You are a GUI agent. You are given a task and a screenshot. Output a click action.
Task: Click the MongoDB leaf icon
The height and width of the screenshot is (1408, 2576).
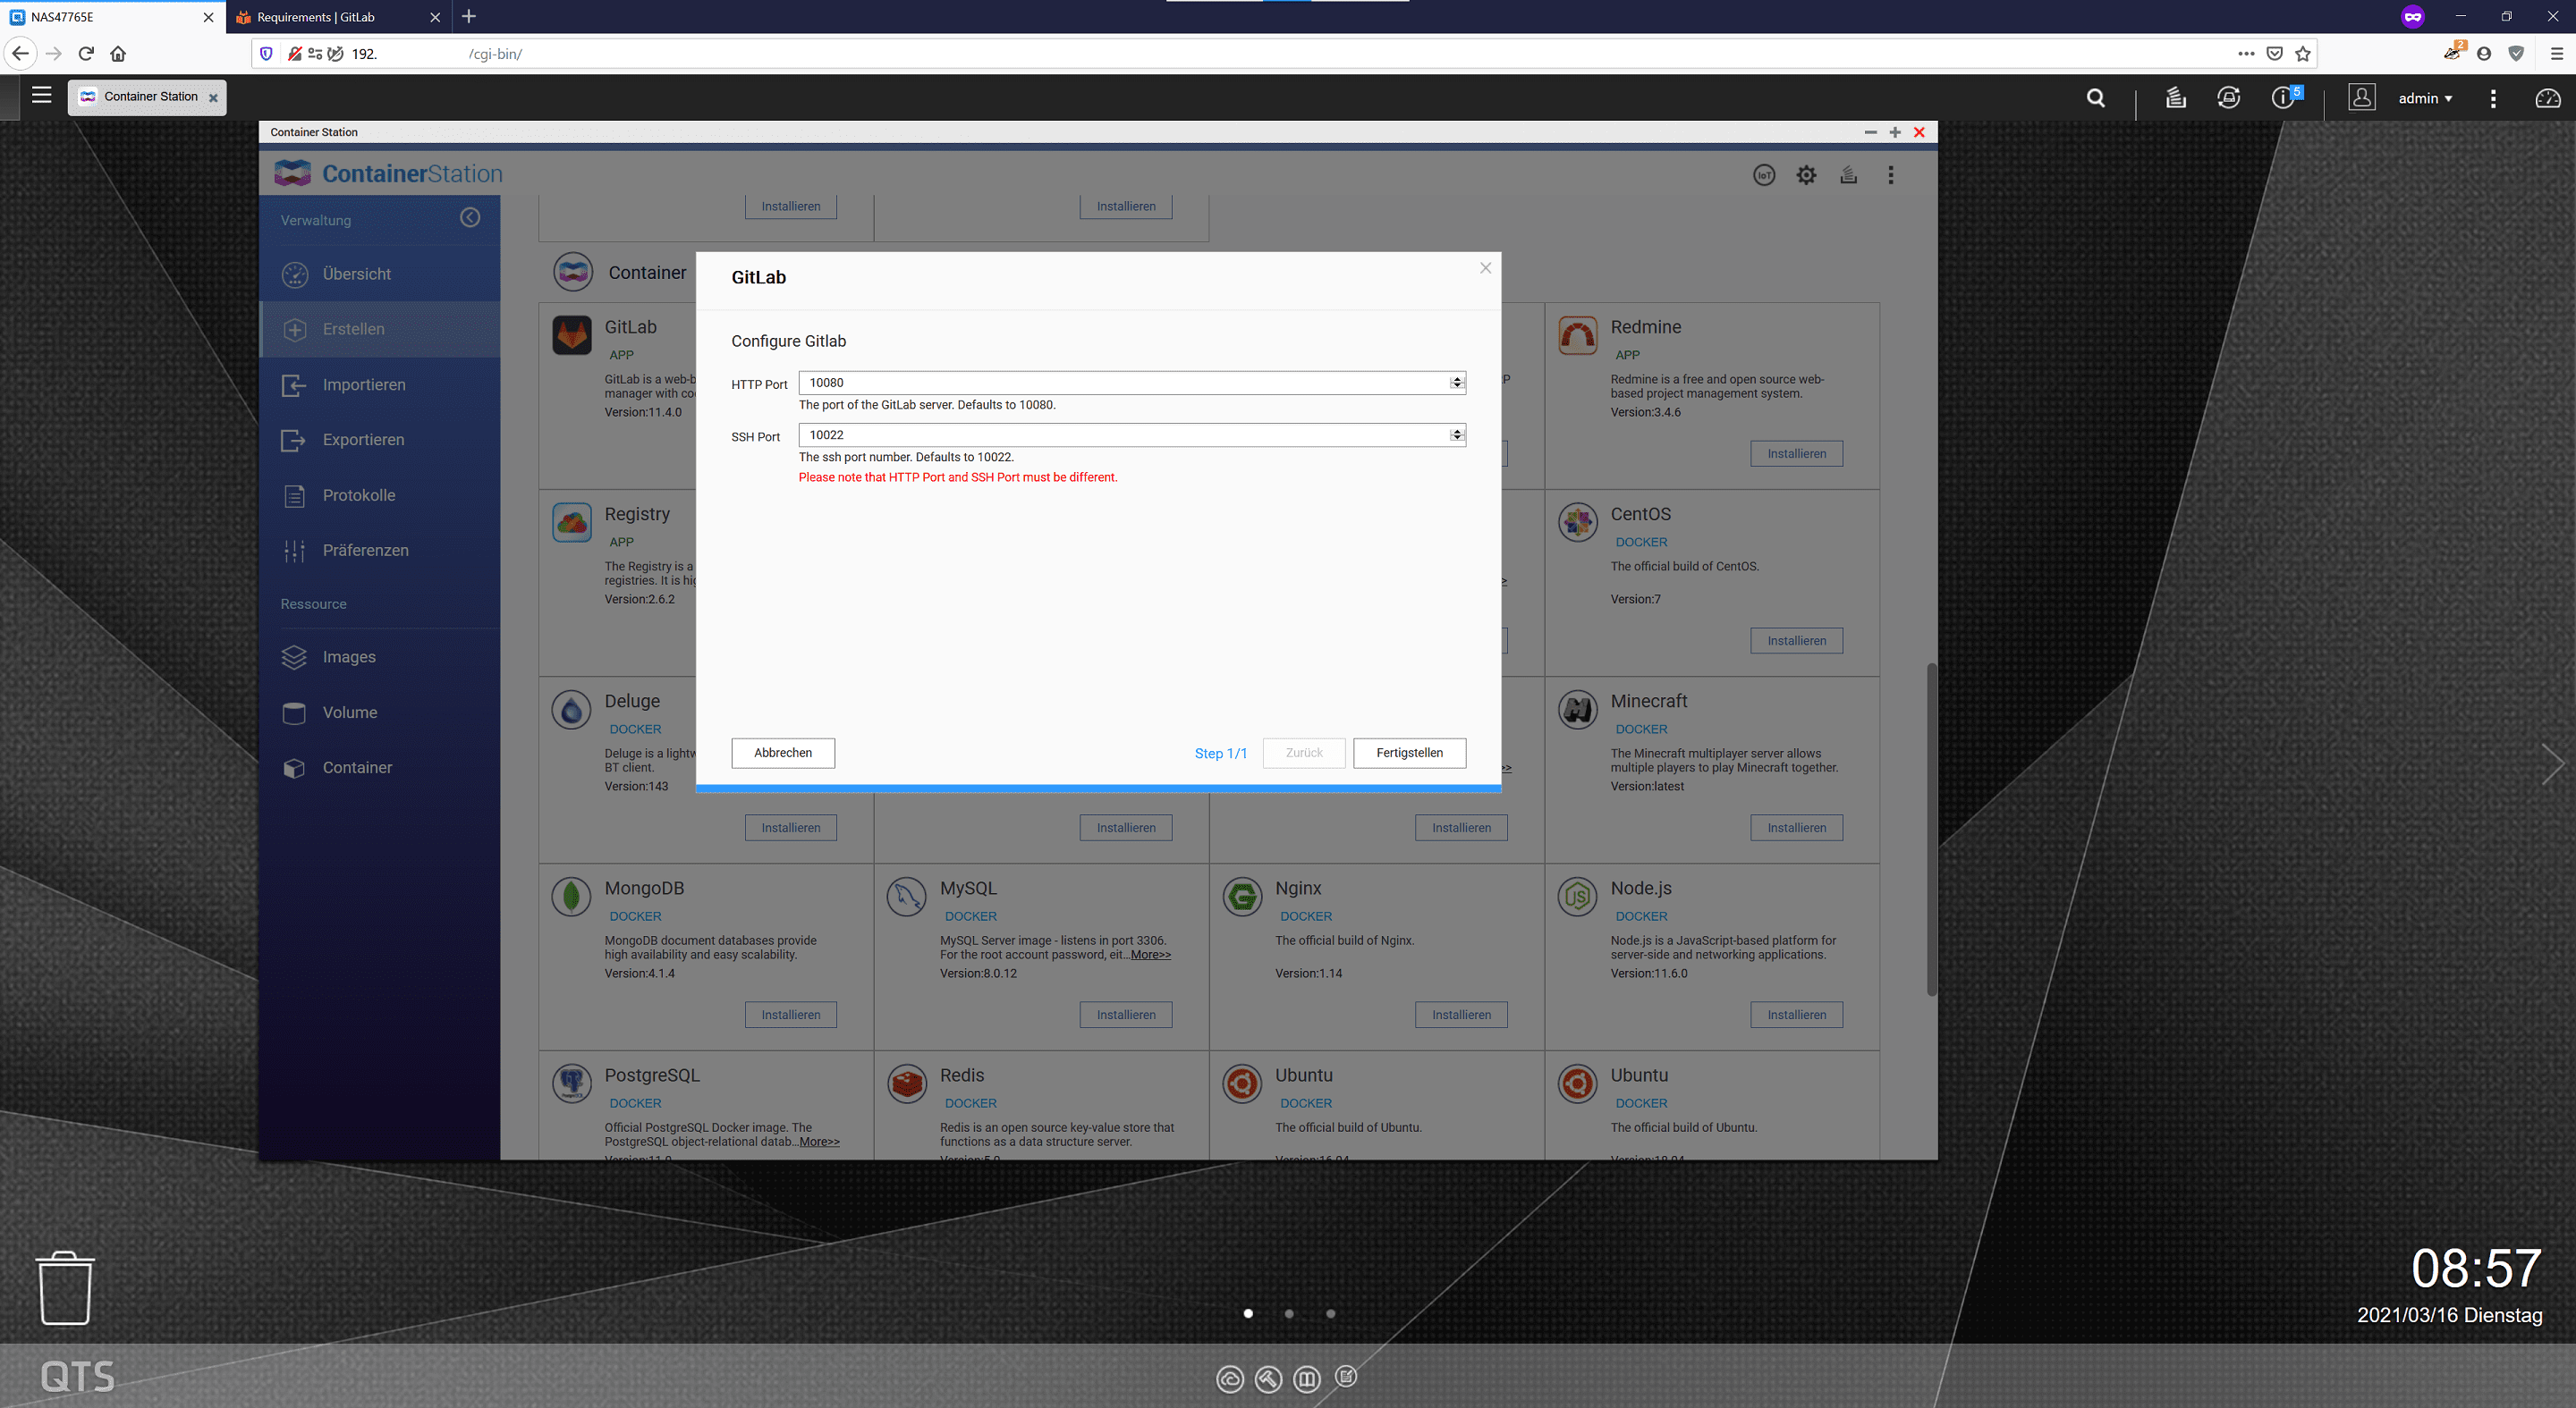click(x=572, y=897)
